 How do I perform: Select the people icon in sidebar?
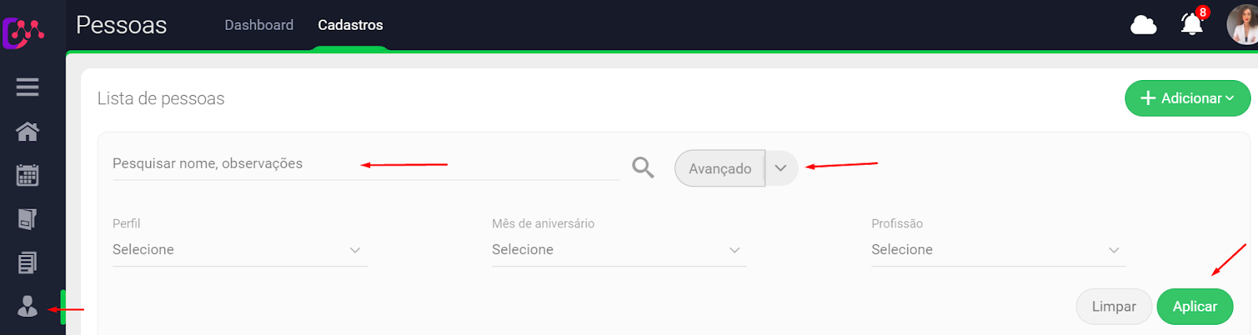pyautogui.click(x=28, y=306)
